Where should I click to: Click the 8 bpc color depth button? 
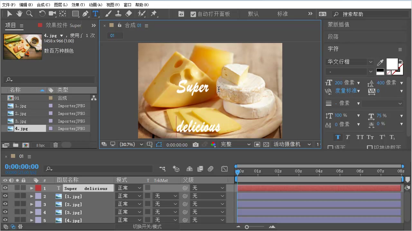(x=41, y=145)
